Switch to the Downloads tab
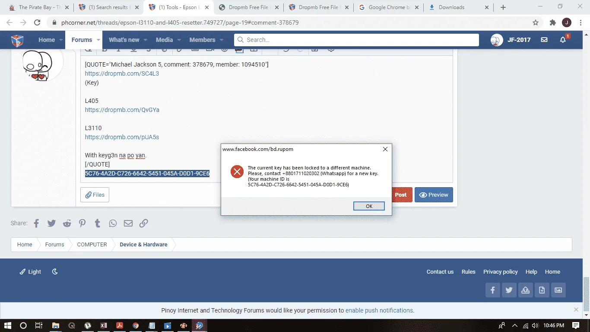Screen dimensions: 590x332 459,7
